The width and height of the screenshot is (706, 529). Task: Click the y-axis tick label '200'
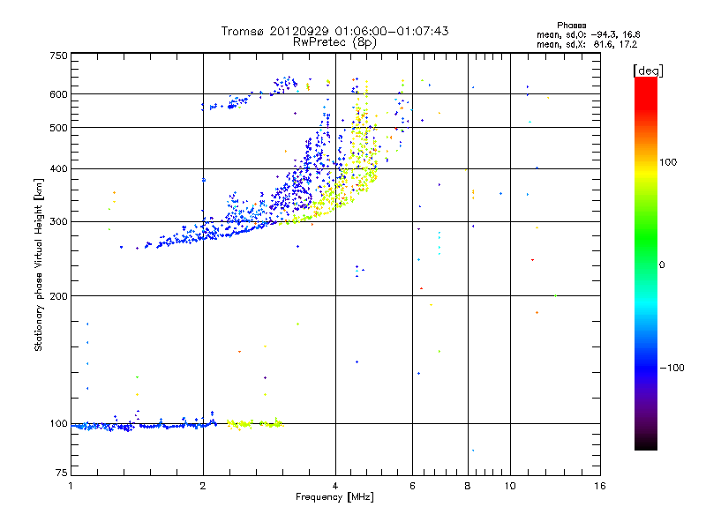(x=58, y=296)
